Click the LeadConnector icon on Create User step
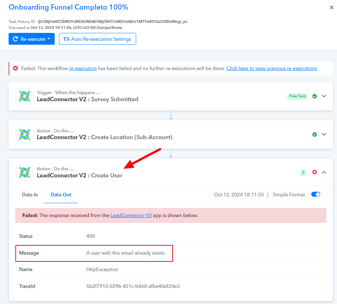The width and height of the screenshot is (337, 304). pos(25,172)
